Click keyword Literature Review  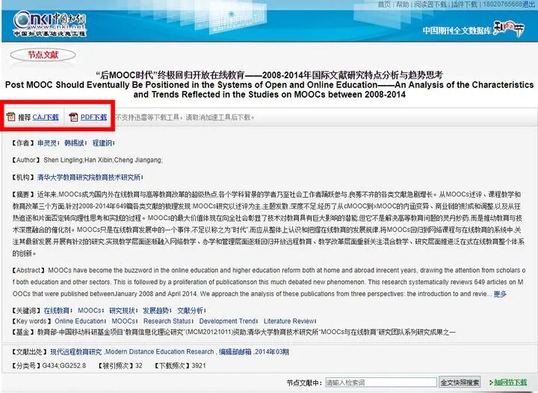point(289,321)
